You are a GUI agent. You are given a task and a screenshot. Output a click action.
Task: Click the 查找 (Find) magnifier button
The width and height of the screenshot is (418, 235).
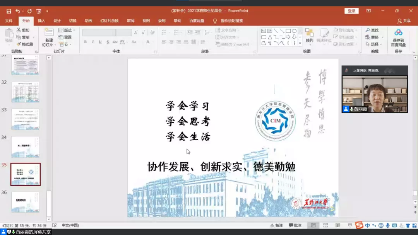tap(372, 30)
